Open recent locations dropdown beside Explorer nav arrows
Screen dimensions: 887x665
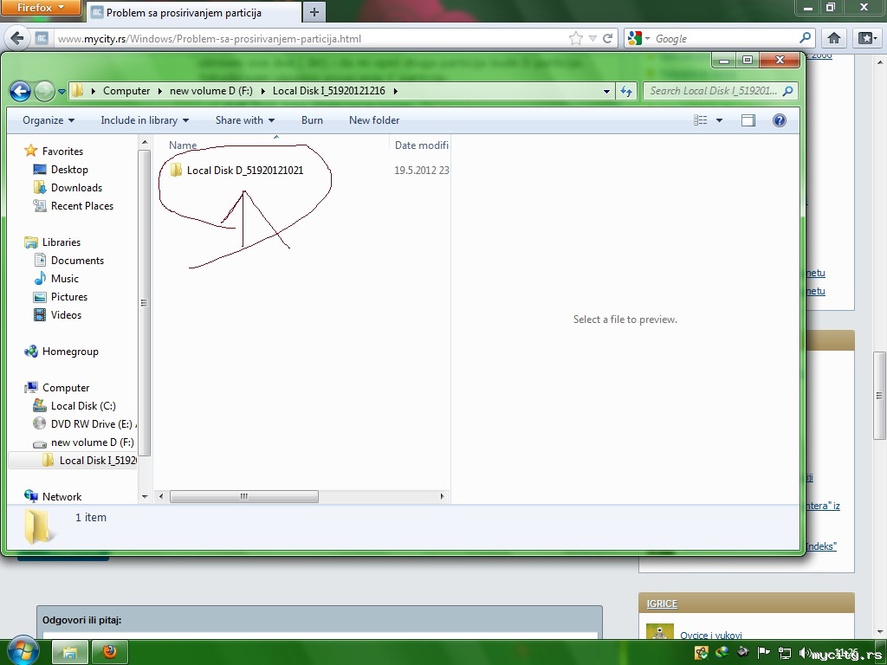(x=62, y=91)
